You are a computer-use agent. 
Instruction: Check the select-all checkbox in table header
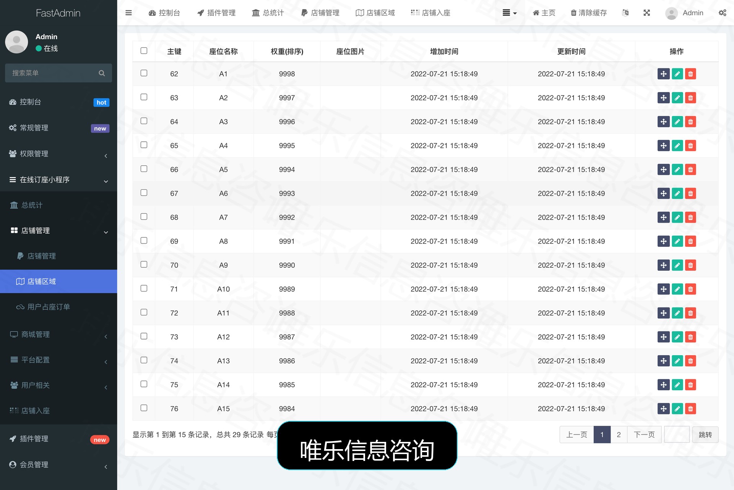point(144,50)
